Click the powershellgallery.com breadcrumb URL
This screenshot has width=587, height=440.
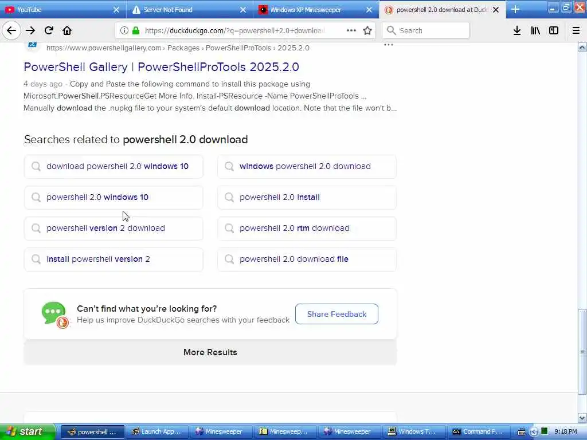178,48
